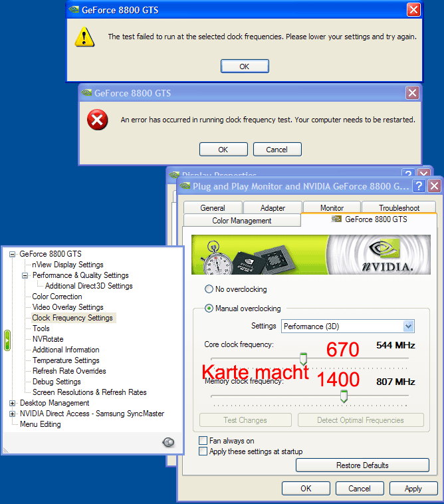
Task: Select Menu Editing in the tree
Action: [x=40, y=424]
